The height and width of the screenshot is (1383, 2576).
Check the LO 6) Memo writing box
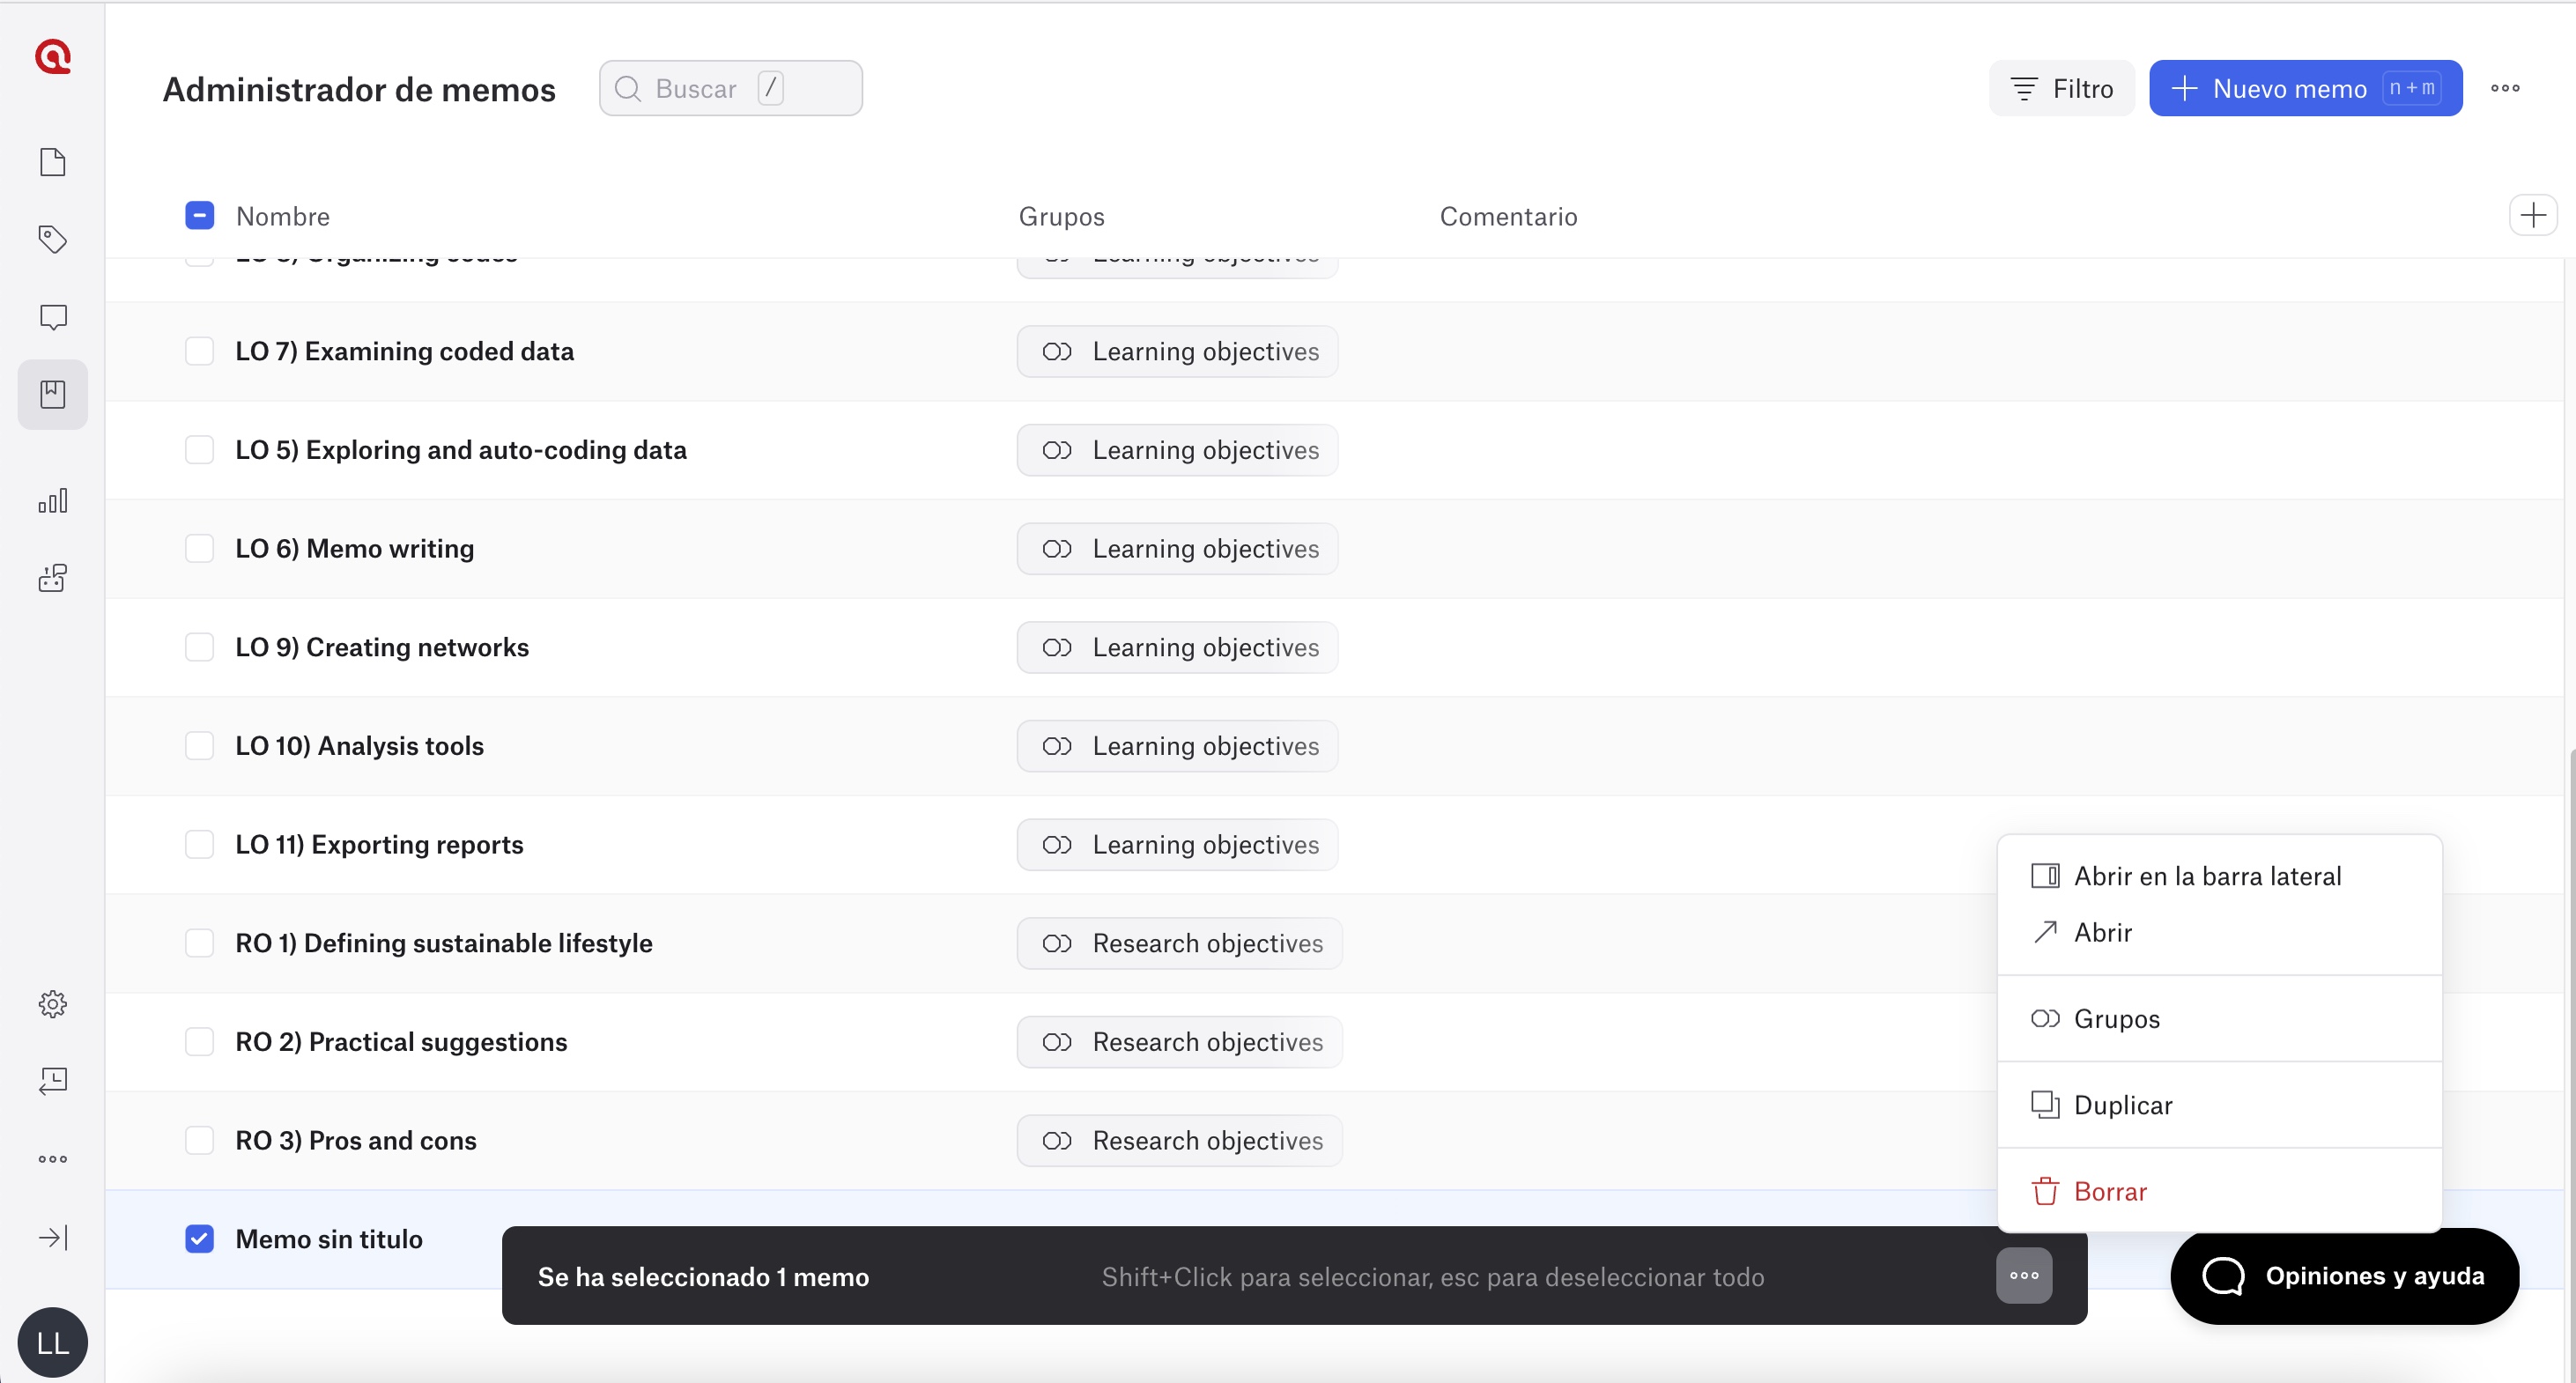[200, 548]
